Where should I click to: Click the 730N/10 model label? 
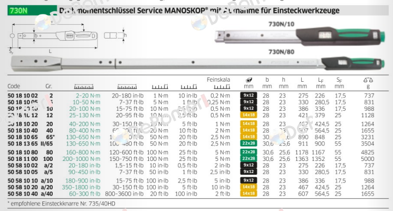pyautogui.click(x=281, y=24)
